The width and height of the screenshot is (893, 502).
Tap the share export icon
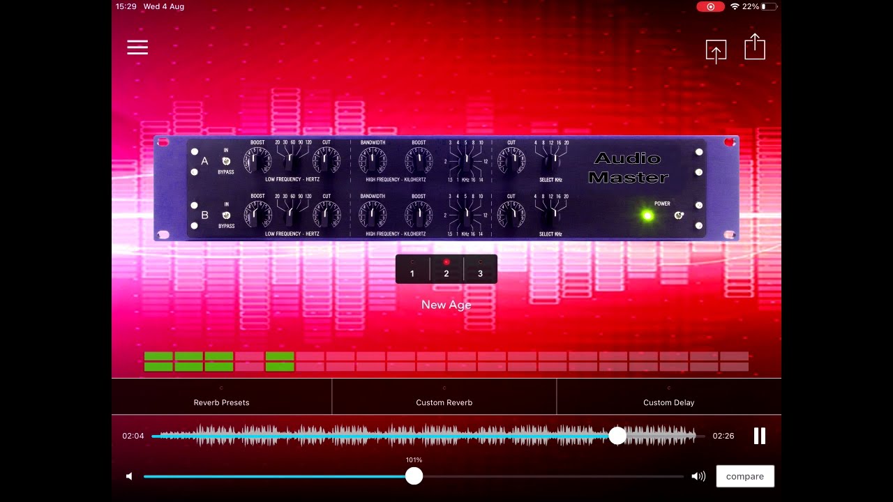pyautogui.click(x=755, y=47)
